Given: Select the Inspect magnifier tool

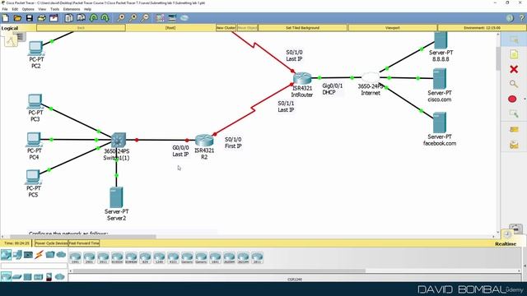Looking at the screenshot, I should (514, 84).
